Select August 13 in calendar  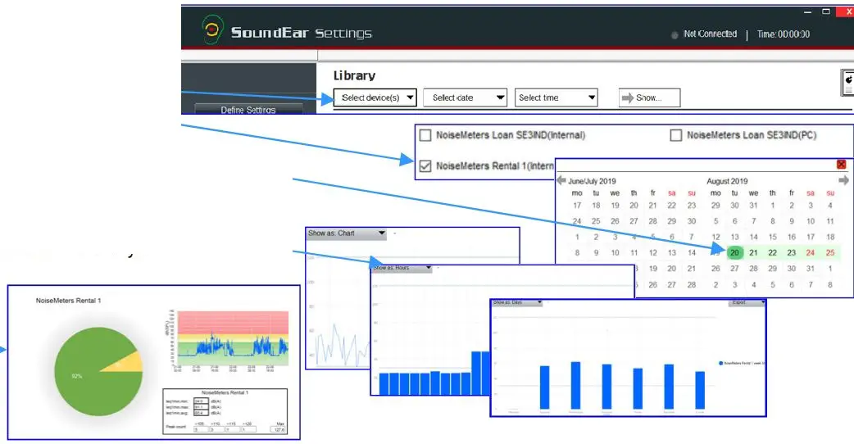click(734, 237)
